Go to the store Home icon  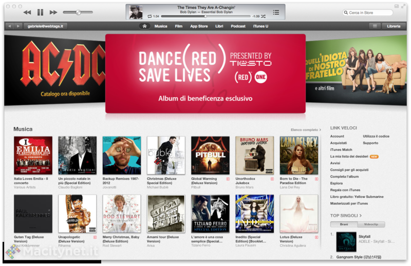click(144, 26)
